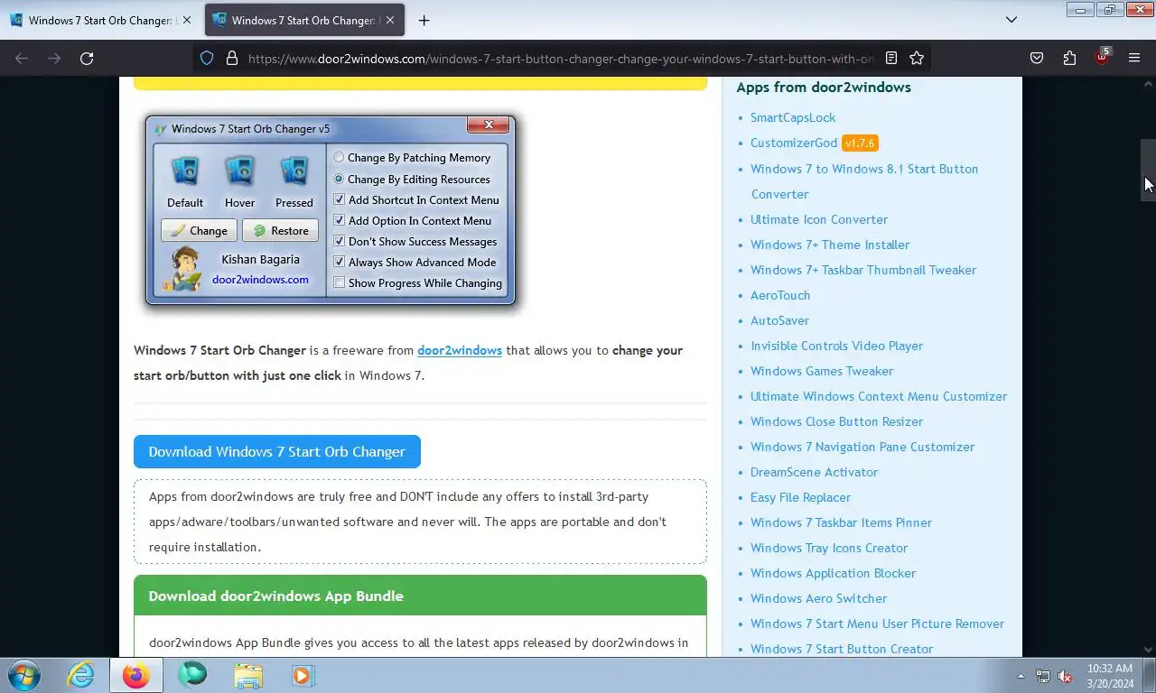Click the Download Windows 7 Start Orb Changer button
This screenshot has width=1156, height=693.
coord(277,451)
